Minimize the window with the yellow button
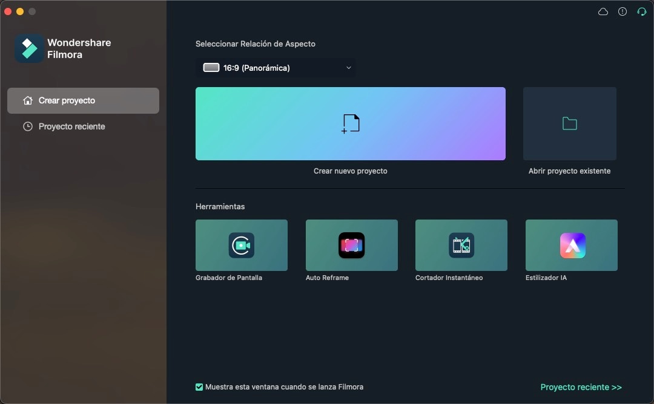 pos(20,11)
